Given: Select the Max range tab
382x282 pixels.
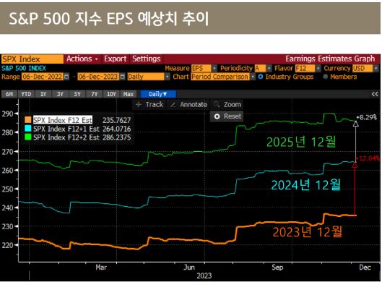Looking at the screenshot, I should point(129,94).
